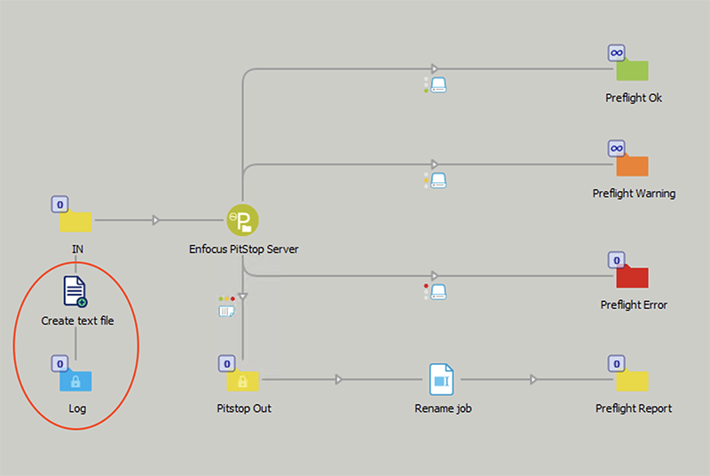Click the green Preflight Ok folder

632,70
